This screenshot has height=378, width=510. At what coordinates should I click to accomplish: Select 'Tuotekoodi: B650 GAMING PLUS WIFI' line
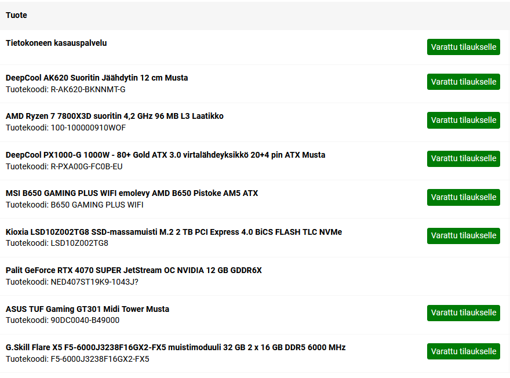[x=75, y=205]
